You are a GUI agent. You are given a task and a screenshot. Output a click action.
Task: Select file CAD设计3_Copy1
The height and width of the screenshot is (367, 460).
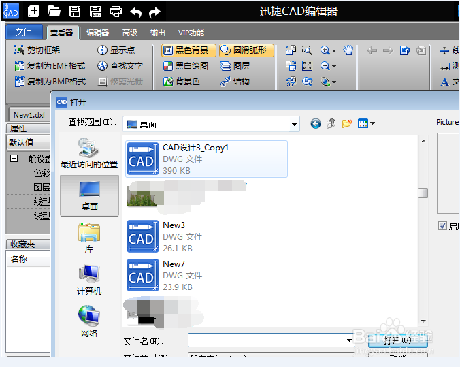coord(206,159)
